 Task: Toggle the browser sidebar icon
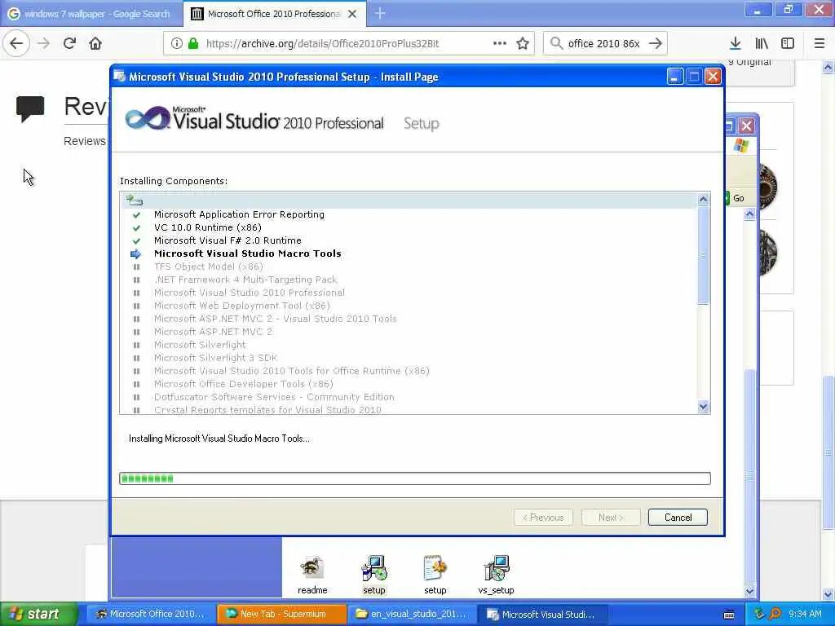pos(788,43)
